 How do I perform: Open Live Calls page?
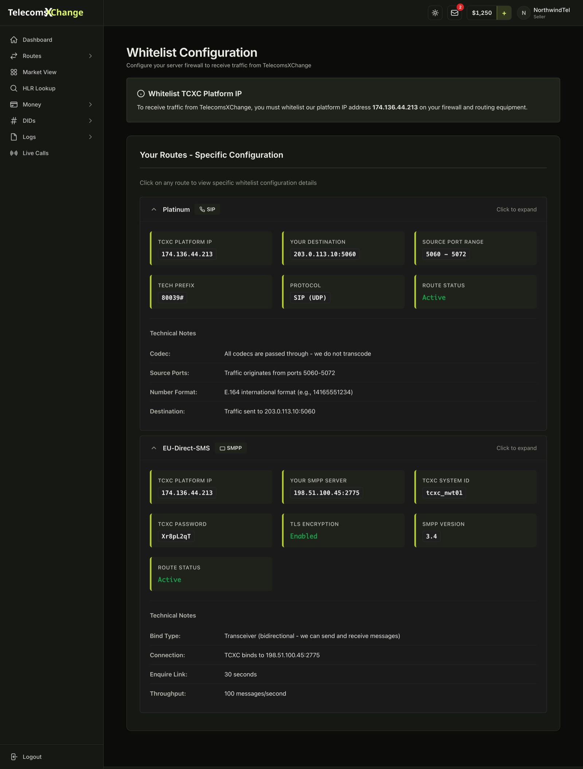pyautogui.click(x=51, y=153)
